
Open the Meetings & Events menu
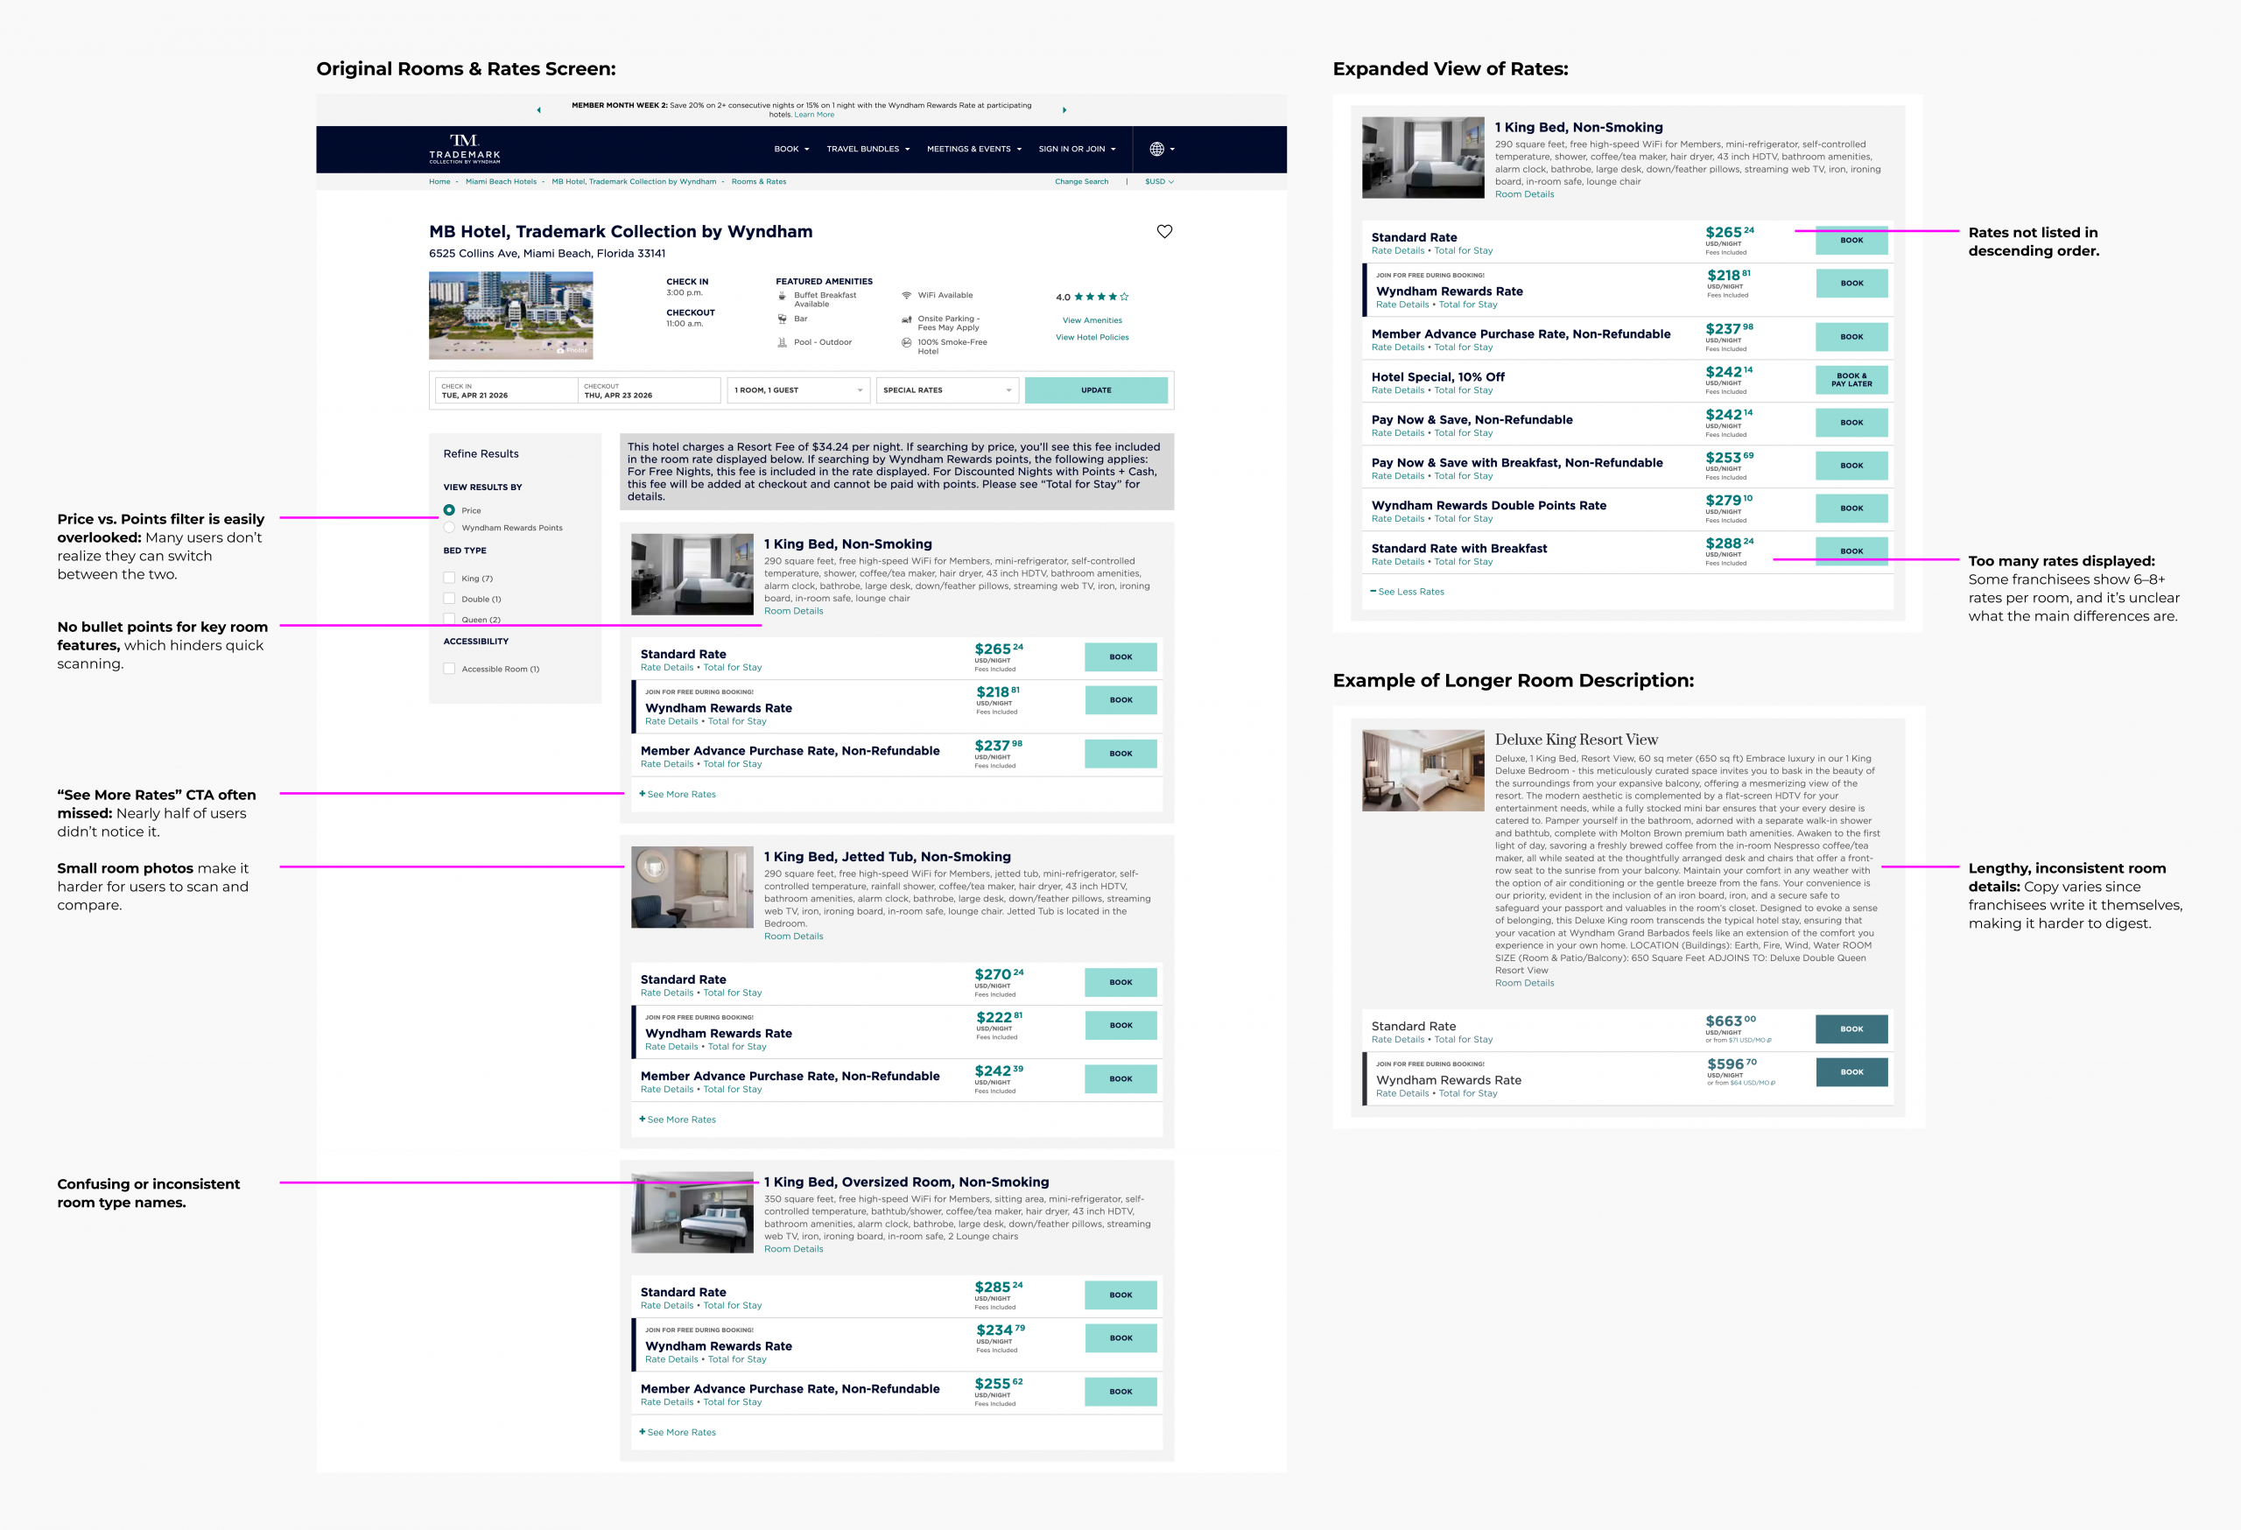pos(974,150)
